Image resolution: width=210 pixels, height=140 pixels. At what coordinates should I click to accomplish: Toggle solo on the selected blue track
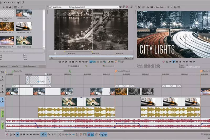click(x=3, y=99)
